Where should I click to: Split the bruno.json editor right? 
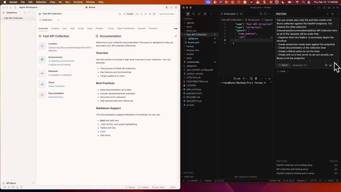point(265,14)
